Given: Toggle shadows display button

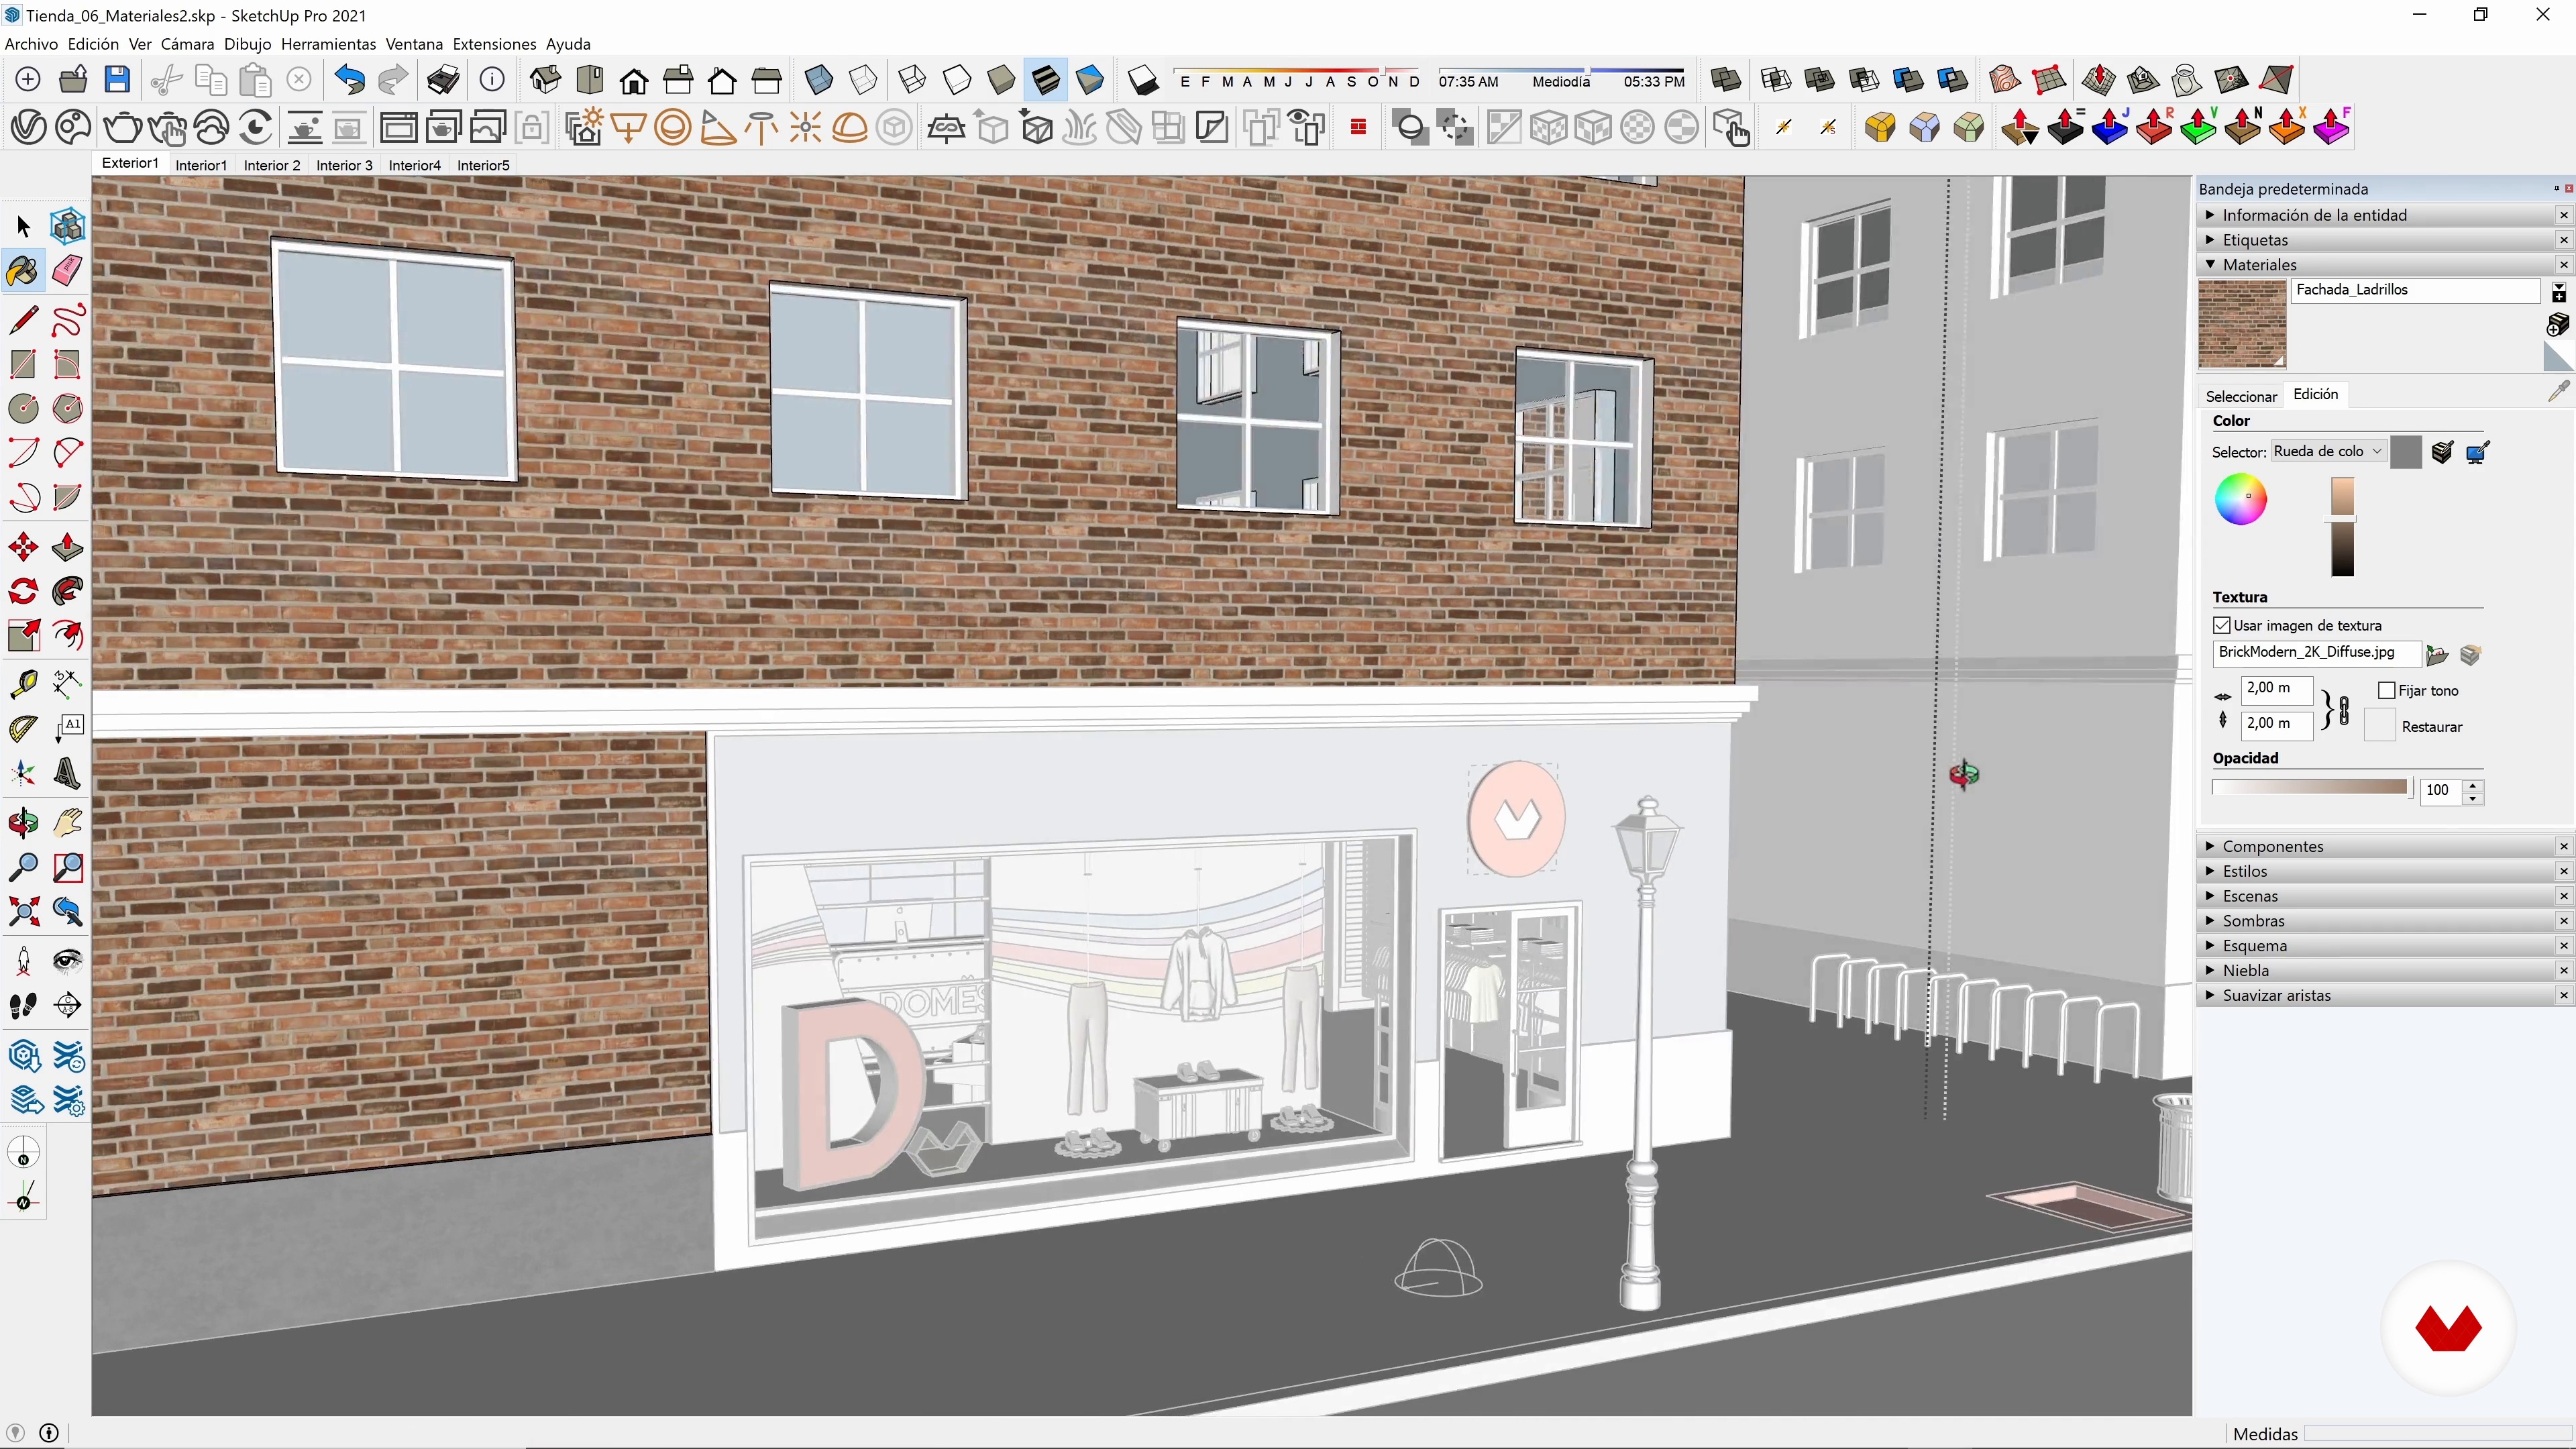Looking at the screenshot, I should 1143,79.
